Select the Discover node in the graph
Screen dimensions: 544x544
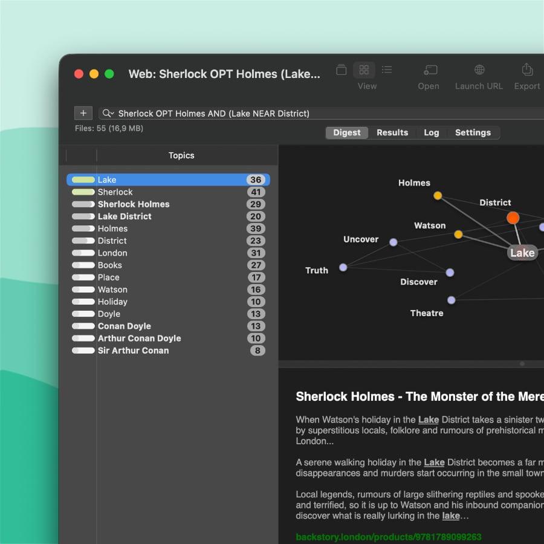[x=450, y=273]
